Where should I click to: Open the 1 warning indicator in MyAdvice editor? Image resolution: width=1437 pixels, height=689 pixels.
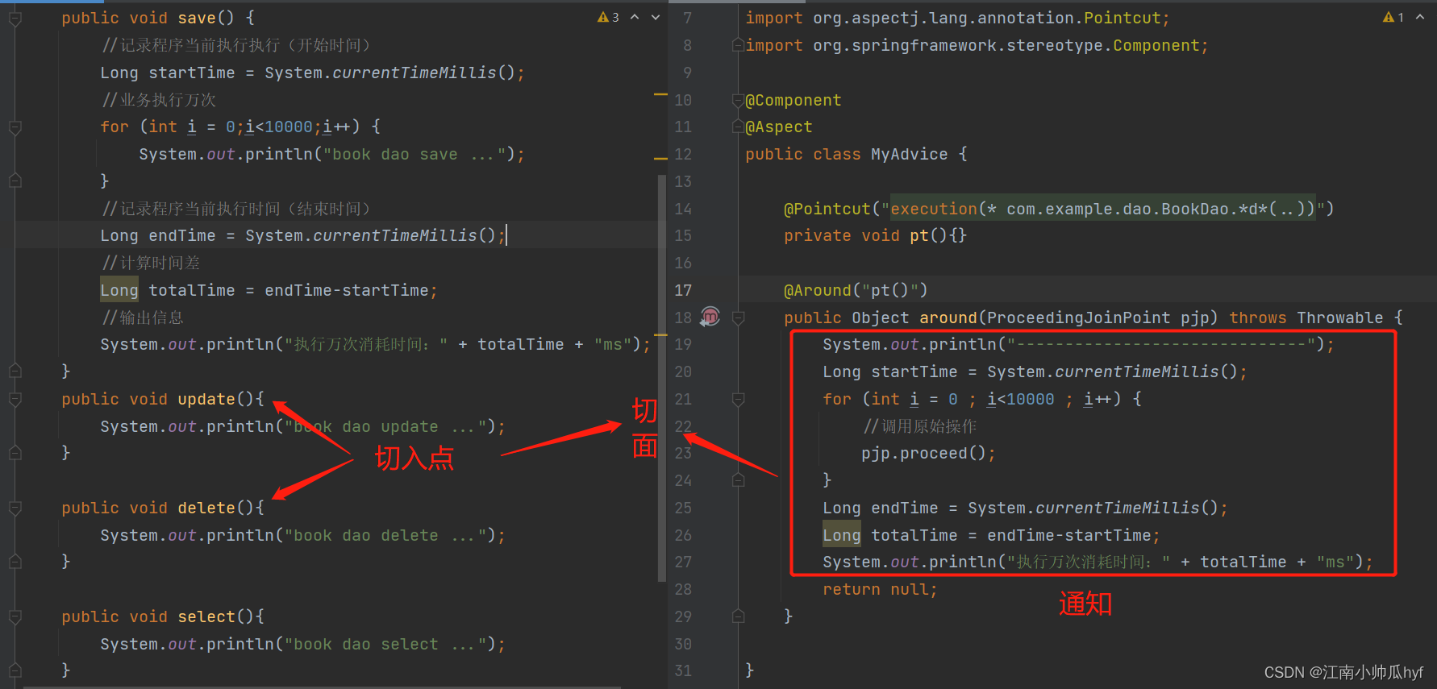[1393, 17]
